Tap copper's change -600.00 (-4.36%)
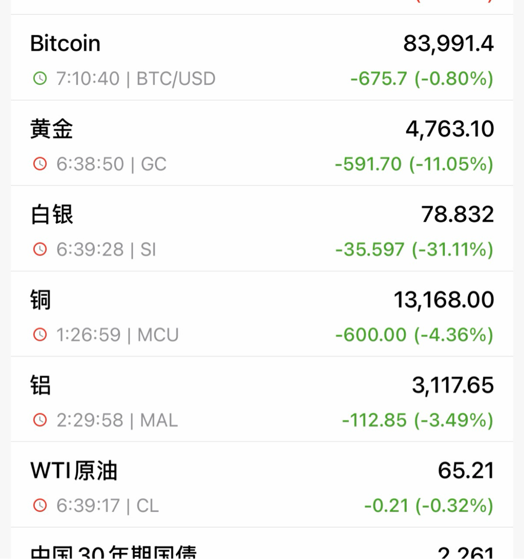 [x=414, y=335]
